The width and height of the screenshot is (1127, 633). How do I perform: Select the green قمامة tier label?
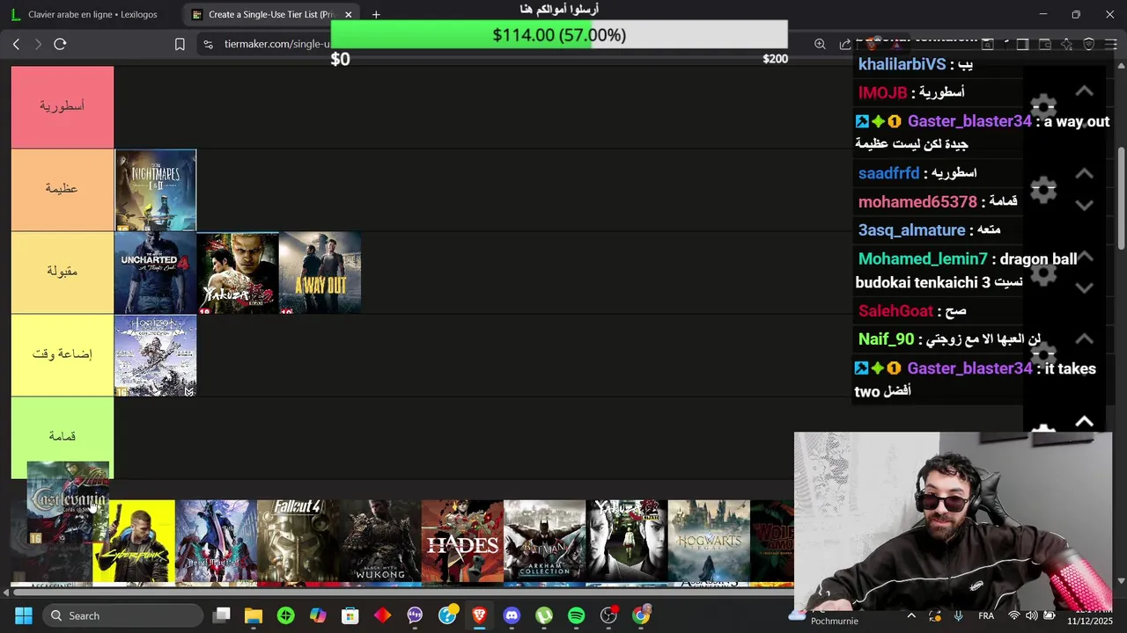[x=63, y=437]
